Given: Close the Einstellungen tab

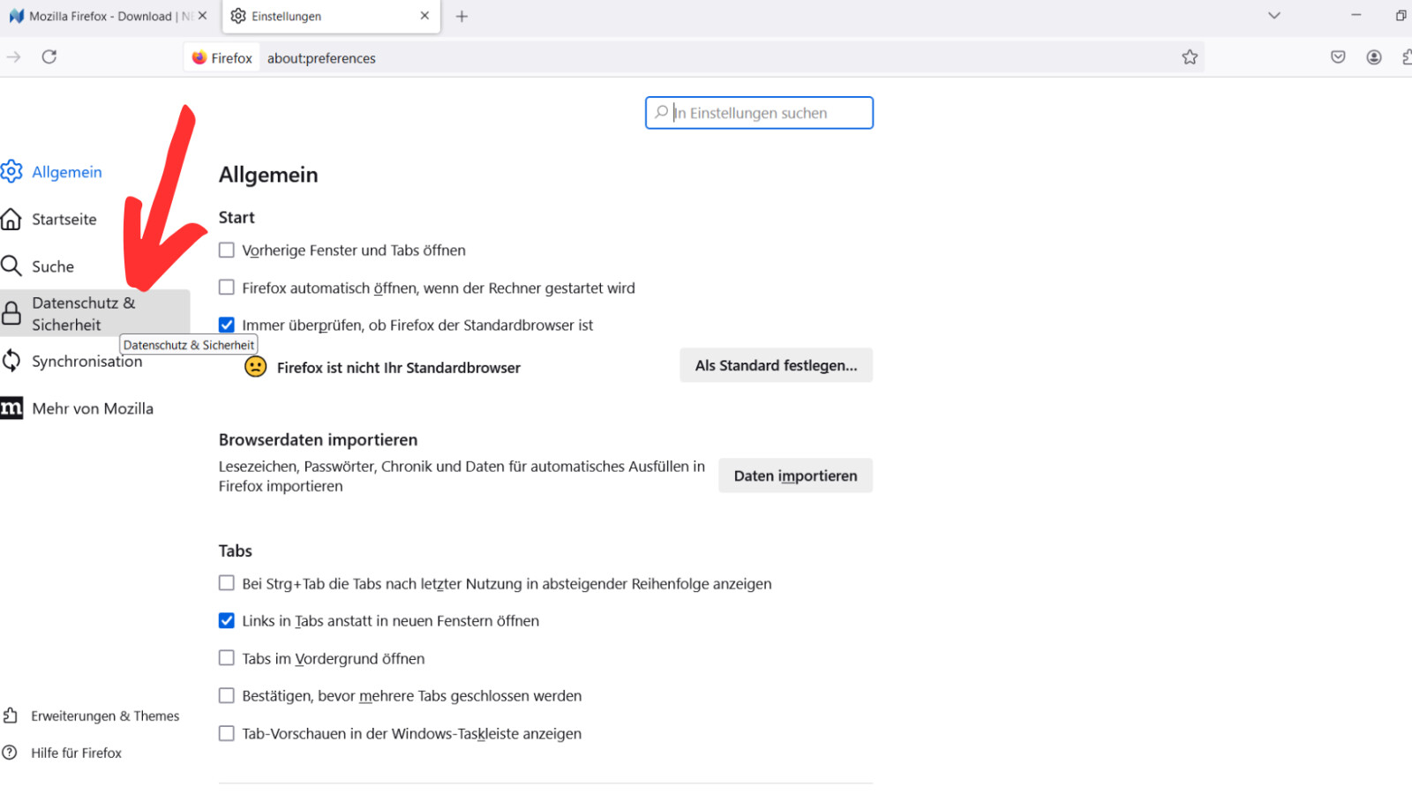Looking at the screenshot, I should 424,16.
